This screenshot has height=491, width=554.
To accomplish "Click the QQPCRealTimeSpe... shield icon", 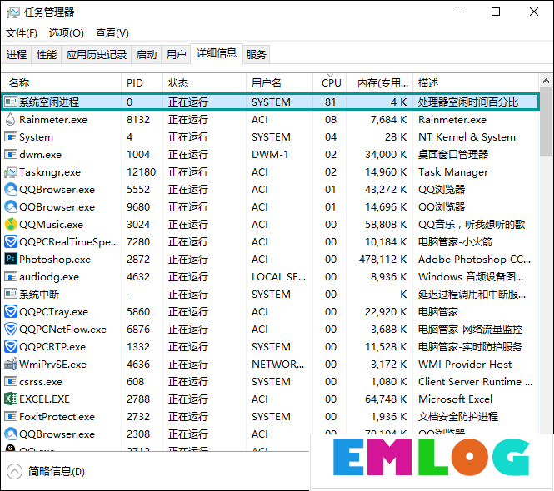I will tap(11, 242).
